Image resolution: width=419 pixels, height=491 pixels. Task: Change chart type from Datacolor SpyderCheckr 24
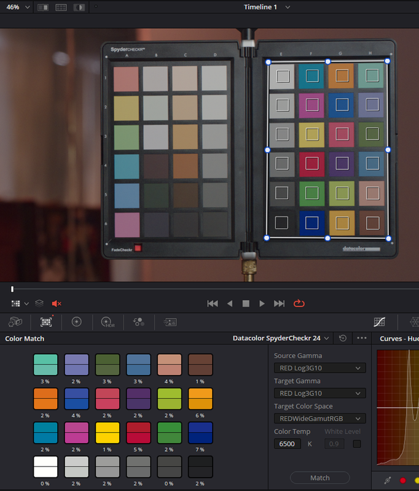pyautogui.click(x=281, y=338)
